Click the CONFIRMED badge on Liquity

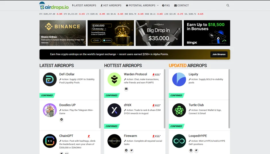(x=176, y=95)
